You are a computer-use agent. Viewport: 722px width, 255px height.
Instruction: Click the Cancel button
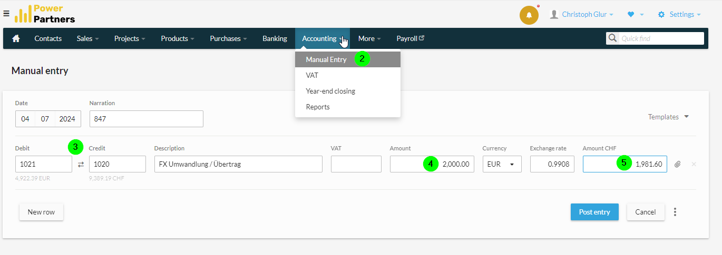point(645,212)
